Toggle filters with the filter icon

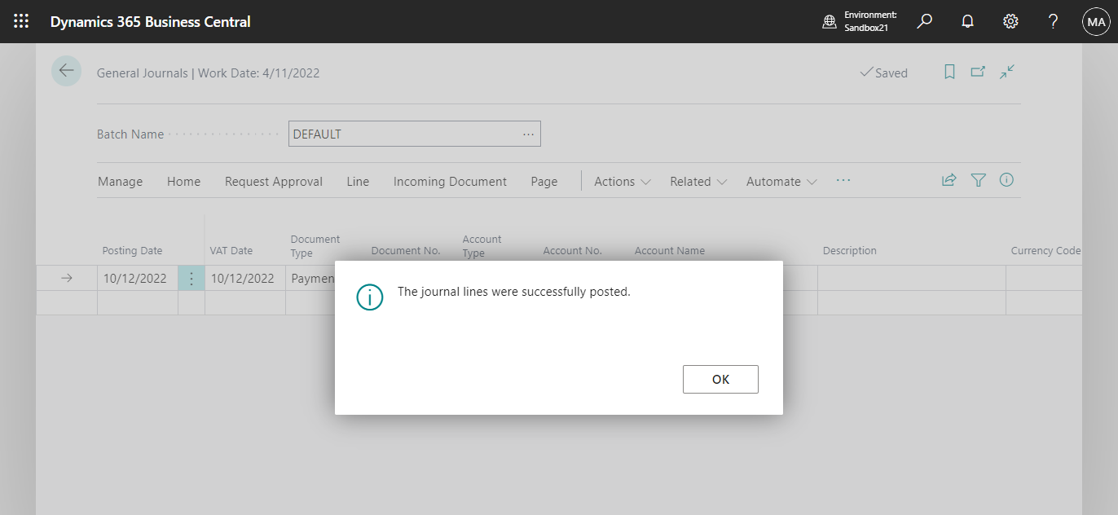coord(978,180)
